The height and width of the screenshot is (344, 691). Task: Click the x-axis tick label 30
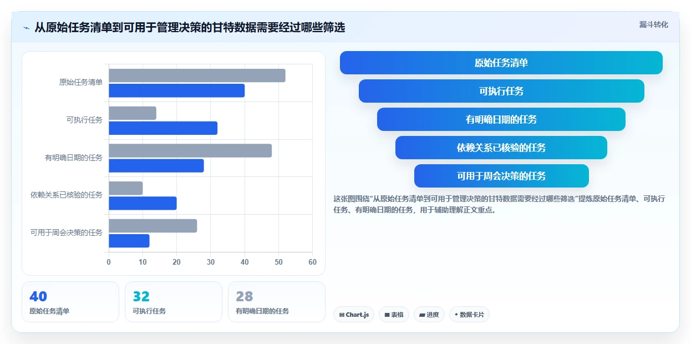coord(211,262)
